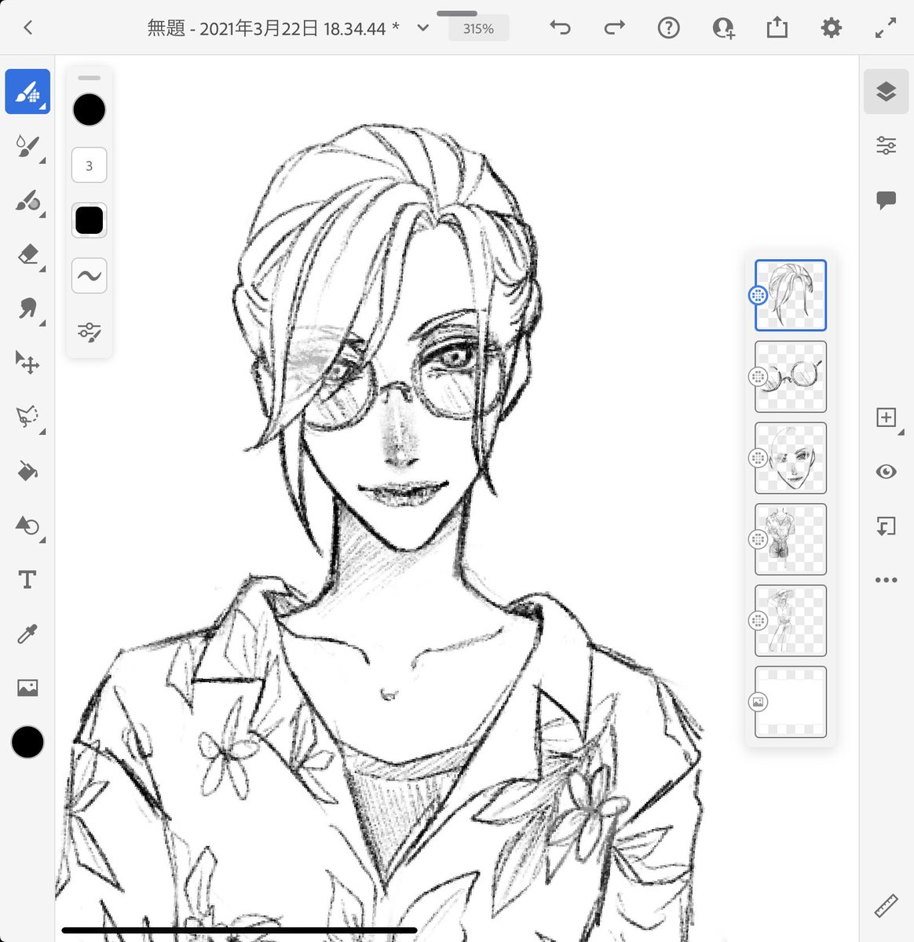Tap the black brush color swatch
Image resolution: width=914 pixels, height=942 pixels.
tap(89, 110)
